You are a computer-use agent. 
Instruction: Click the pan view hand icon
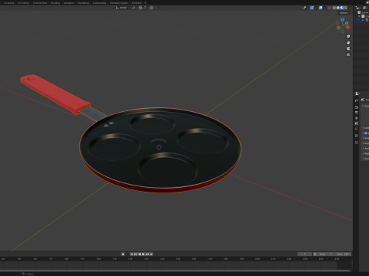coord(348,42)
